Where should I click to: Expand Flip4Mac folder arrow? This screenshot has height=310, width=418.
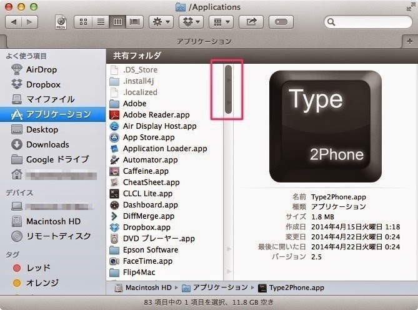pyautogui.click(x=229, y=271)
